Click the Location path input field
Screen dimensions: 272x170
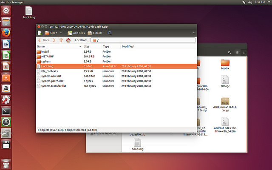coord(144,40)
